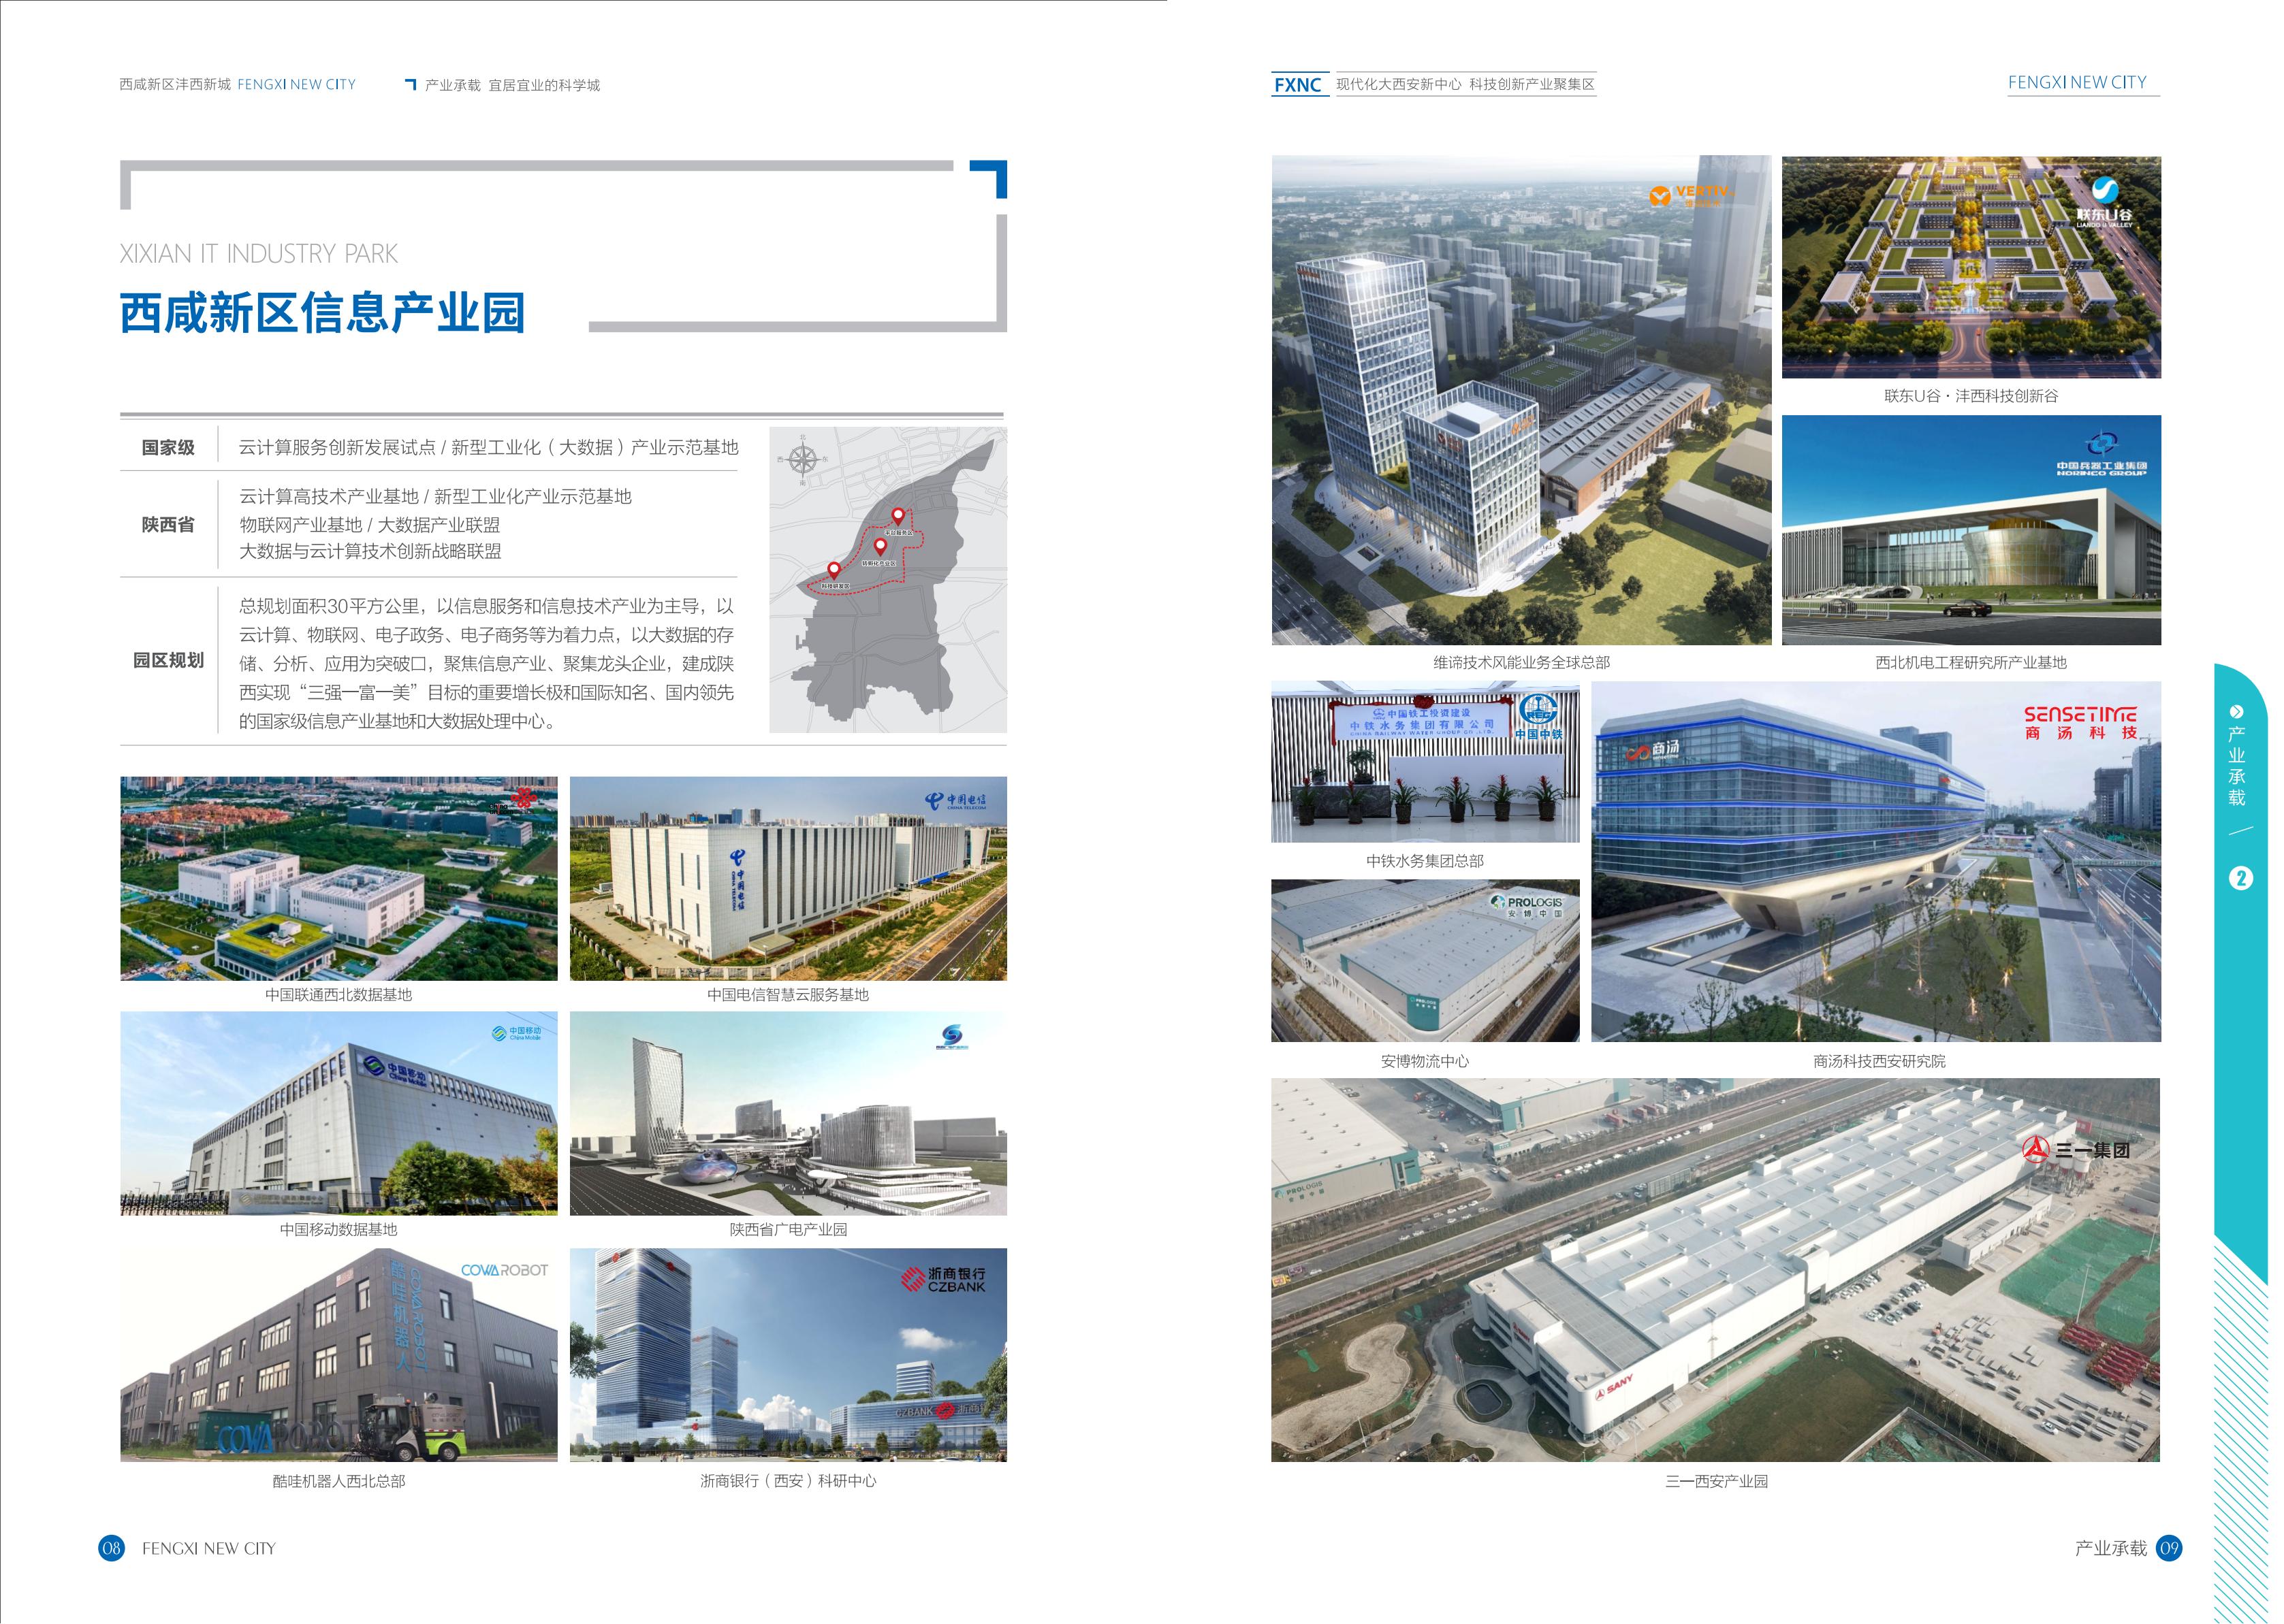Click the paragraph starting 总规划面积30平方公里

(x=486, y=663)
